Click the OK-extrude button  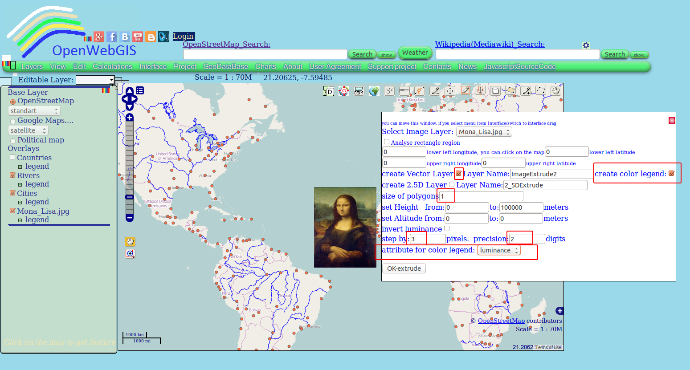tap(404, 268)
